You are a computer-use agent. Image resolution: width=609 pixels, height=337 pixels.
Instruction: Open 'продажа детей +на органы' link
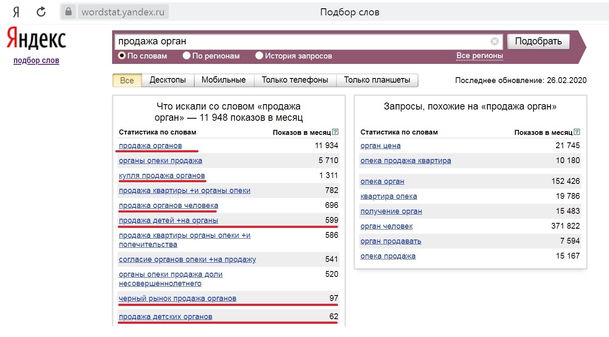(x=168, y=220)
